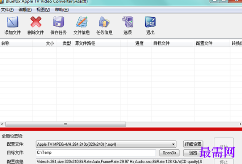
Task: Click the 详细设置 button
Action: [x=193, y=144]
